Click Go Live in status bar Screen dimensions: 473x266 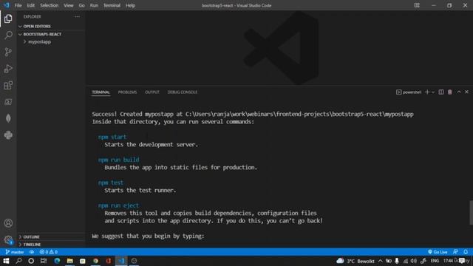tap(438, 252)
